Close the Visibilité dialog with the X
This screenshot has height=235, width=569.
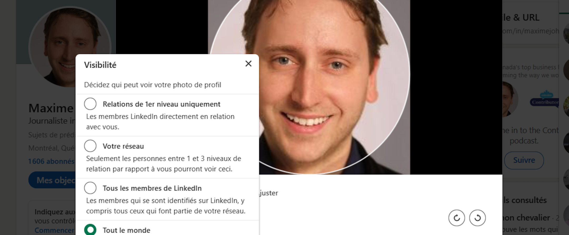[248, 64]
